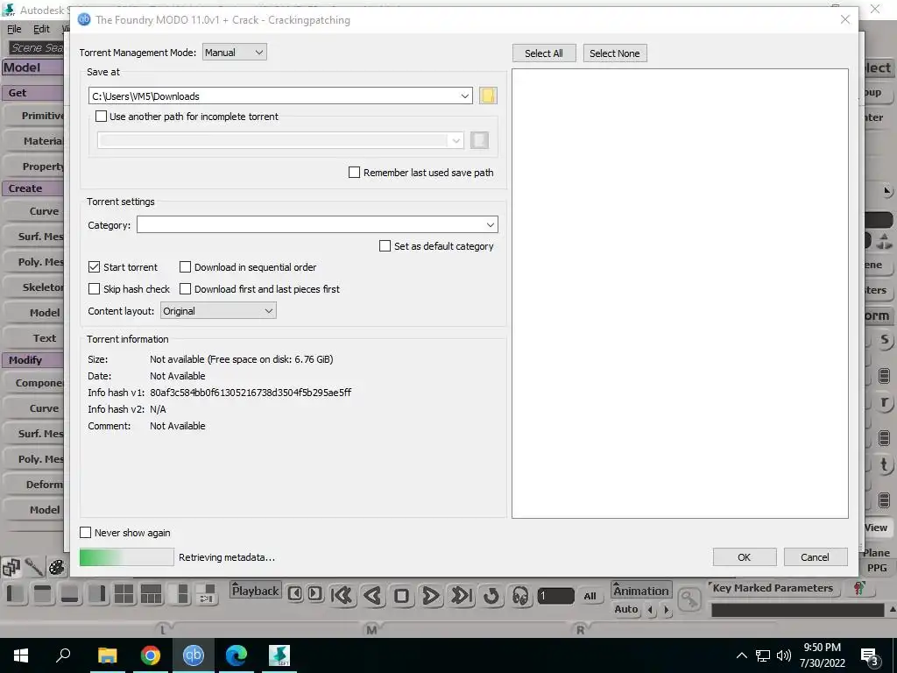Click the All button next to frame field
Viewport: 897px width, 673px height.
tap(590, 596)
